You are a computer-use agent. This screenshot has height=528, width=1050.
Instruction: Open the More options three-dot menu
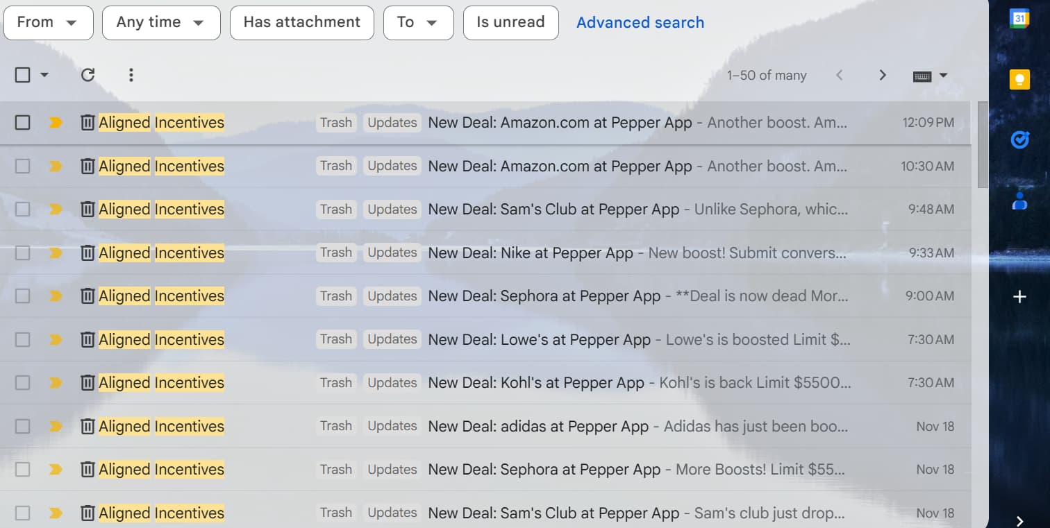tap(131, 75)
